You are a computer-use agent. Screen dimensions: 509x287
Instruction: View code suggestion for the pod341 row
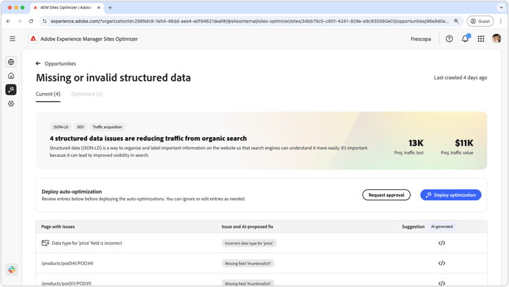tap(442, 263)
